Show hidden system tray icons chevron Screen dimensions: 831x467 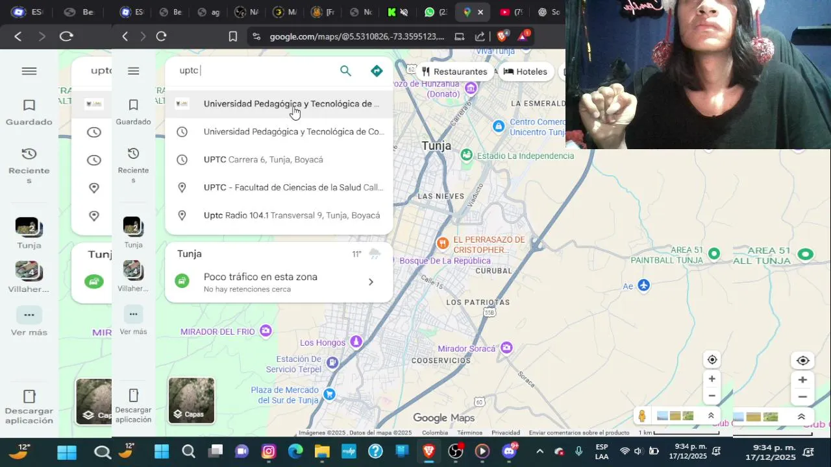540,451
